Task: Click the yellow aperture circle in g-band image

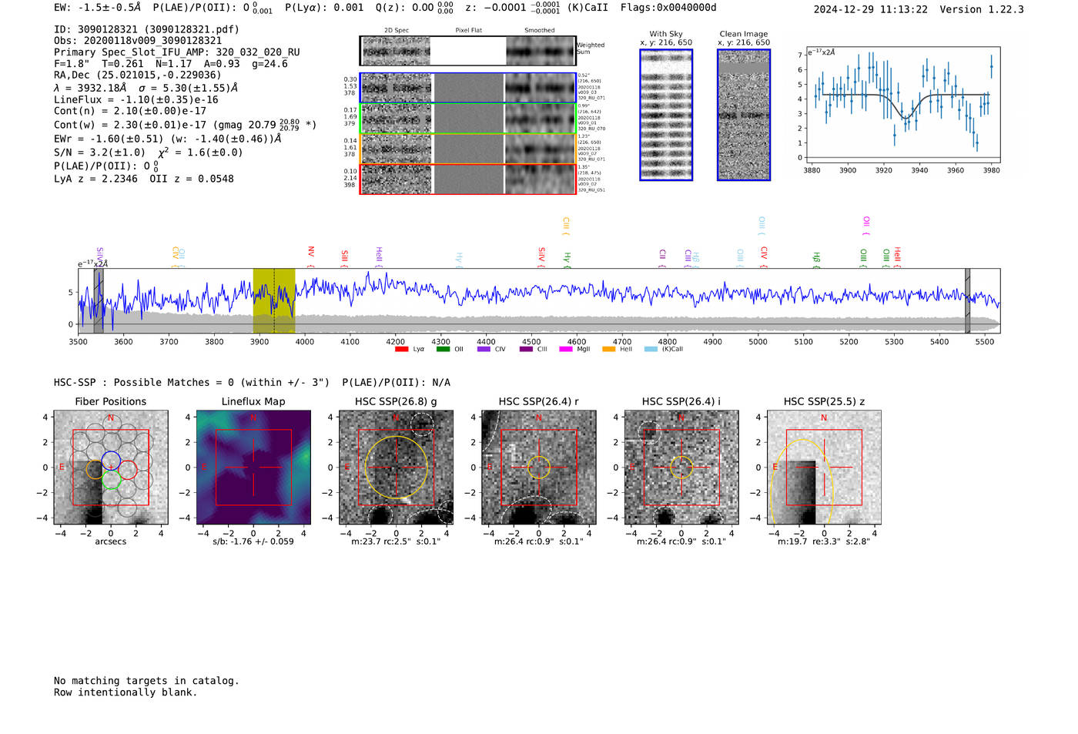Action: [x=397, y=468]
